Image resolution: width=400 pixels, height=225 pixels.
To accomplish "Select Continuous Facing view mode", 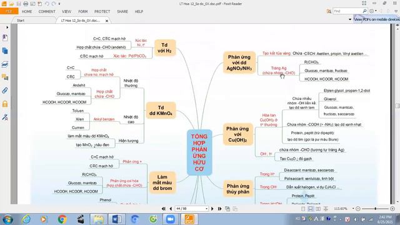I will pyautogui.click(x=326, y=209).
